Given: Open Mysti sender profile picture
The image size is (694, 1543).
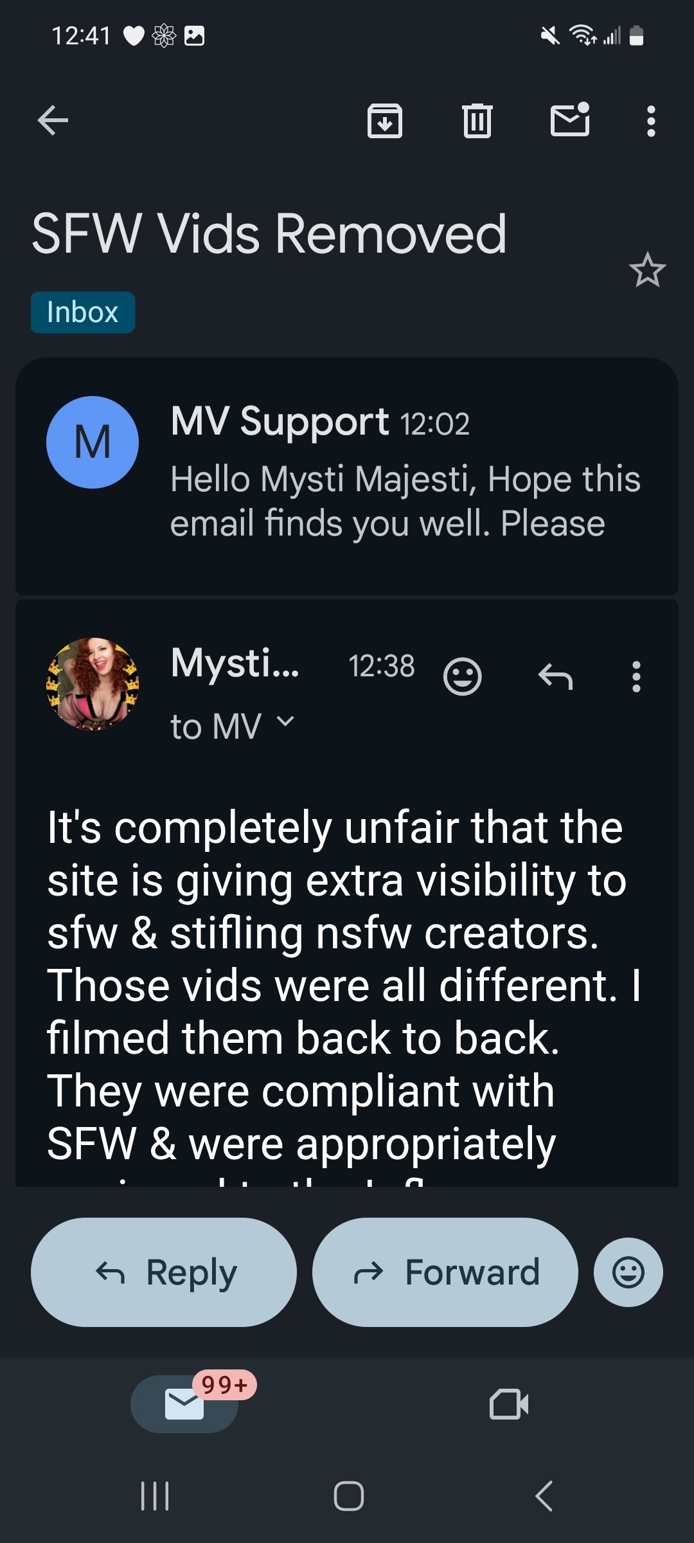Looking at the screenshot, I should pos(93,683).
